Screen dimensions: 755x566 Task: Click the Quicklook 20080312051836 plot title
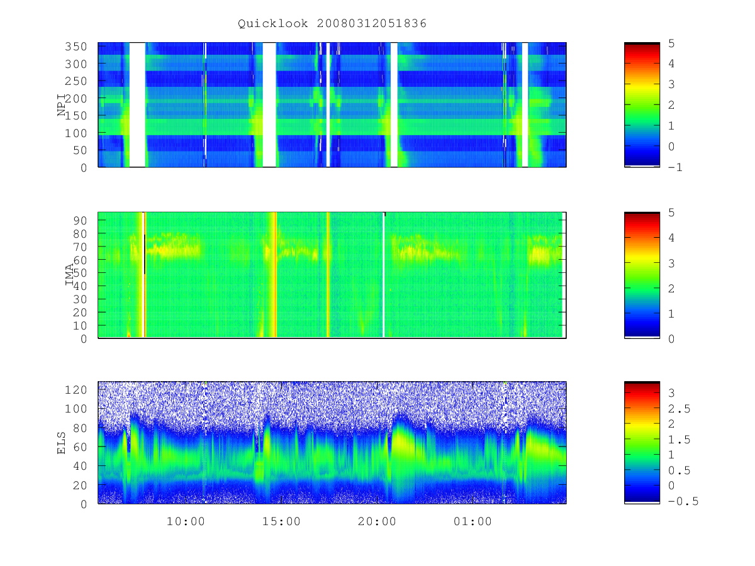(x=332, y=24)
